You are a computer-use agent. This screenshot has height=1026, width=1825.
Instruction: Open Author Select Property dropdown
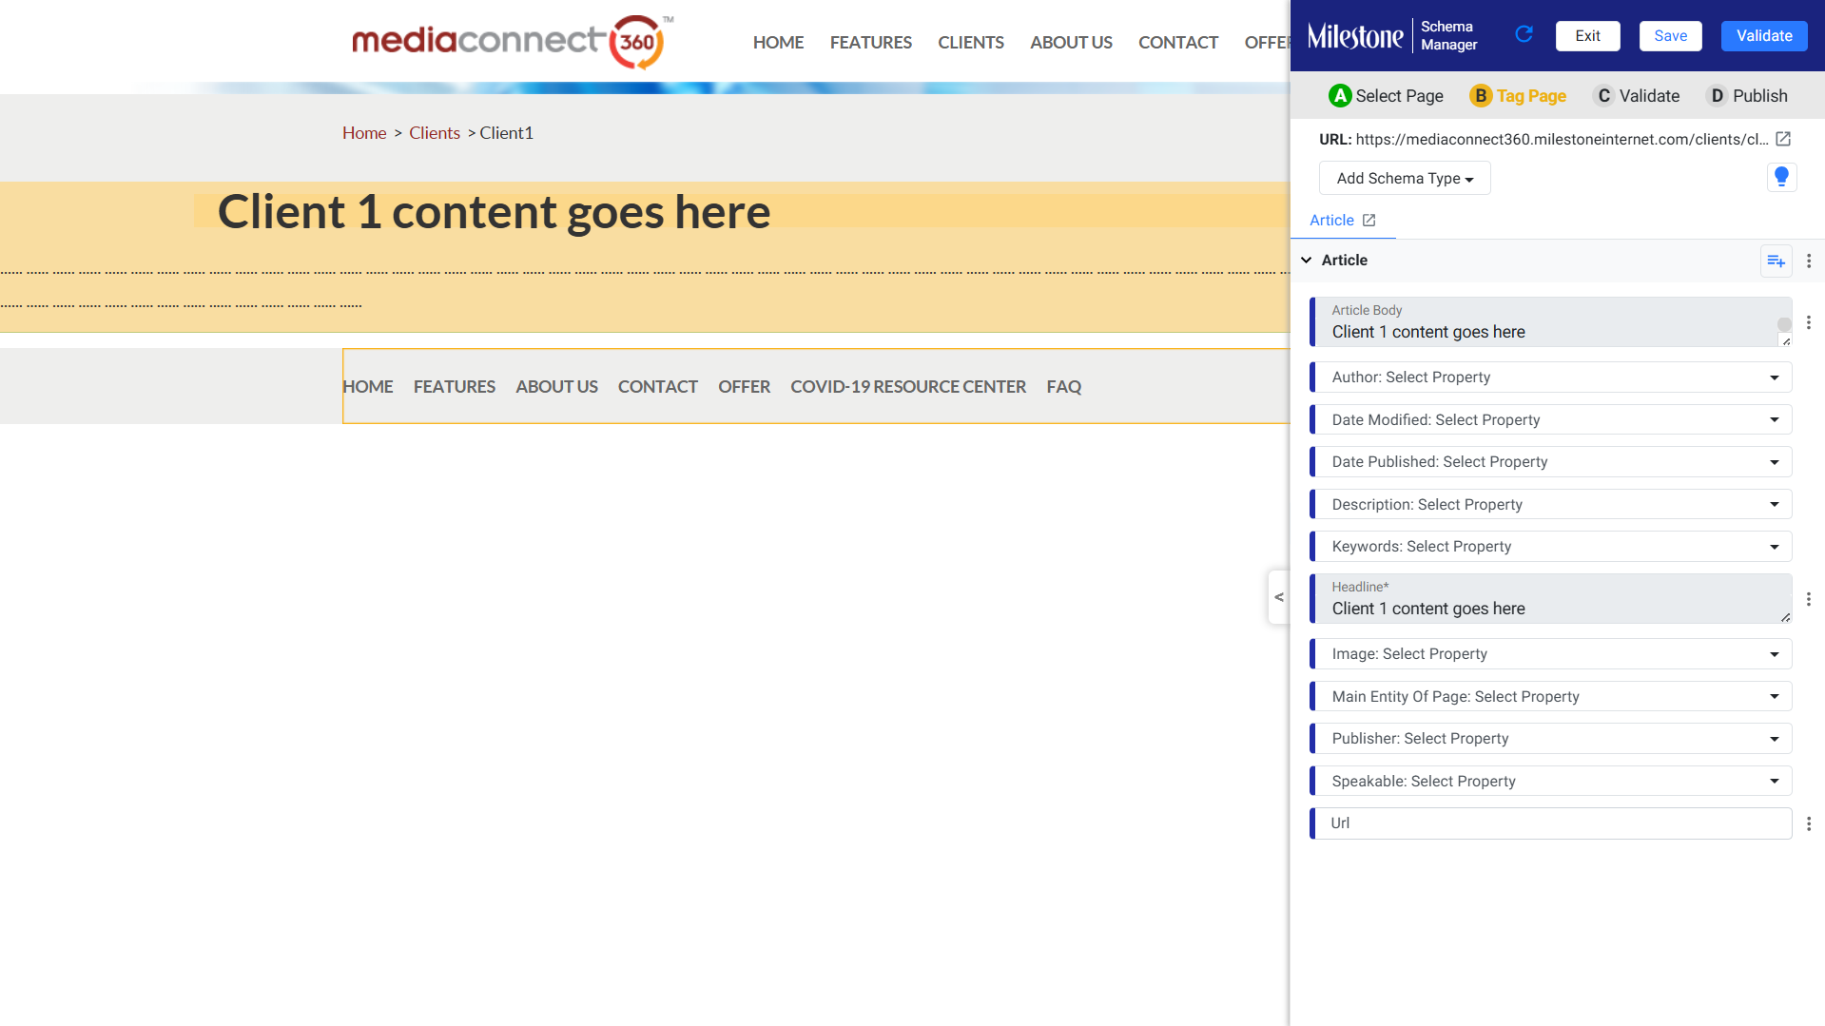1551,377
